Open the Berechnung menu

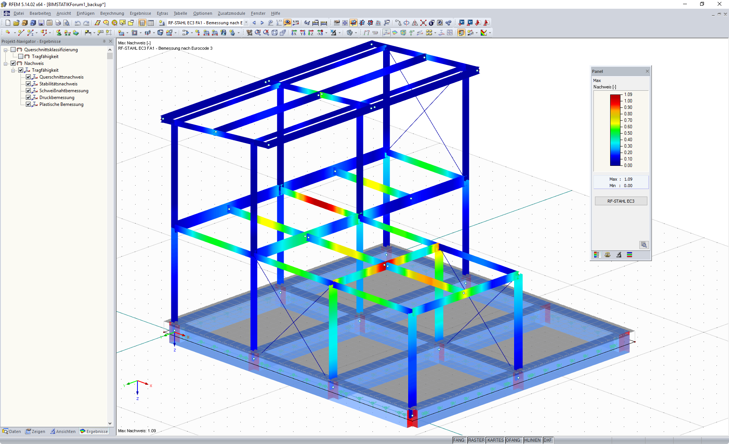112,13
